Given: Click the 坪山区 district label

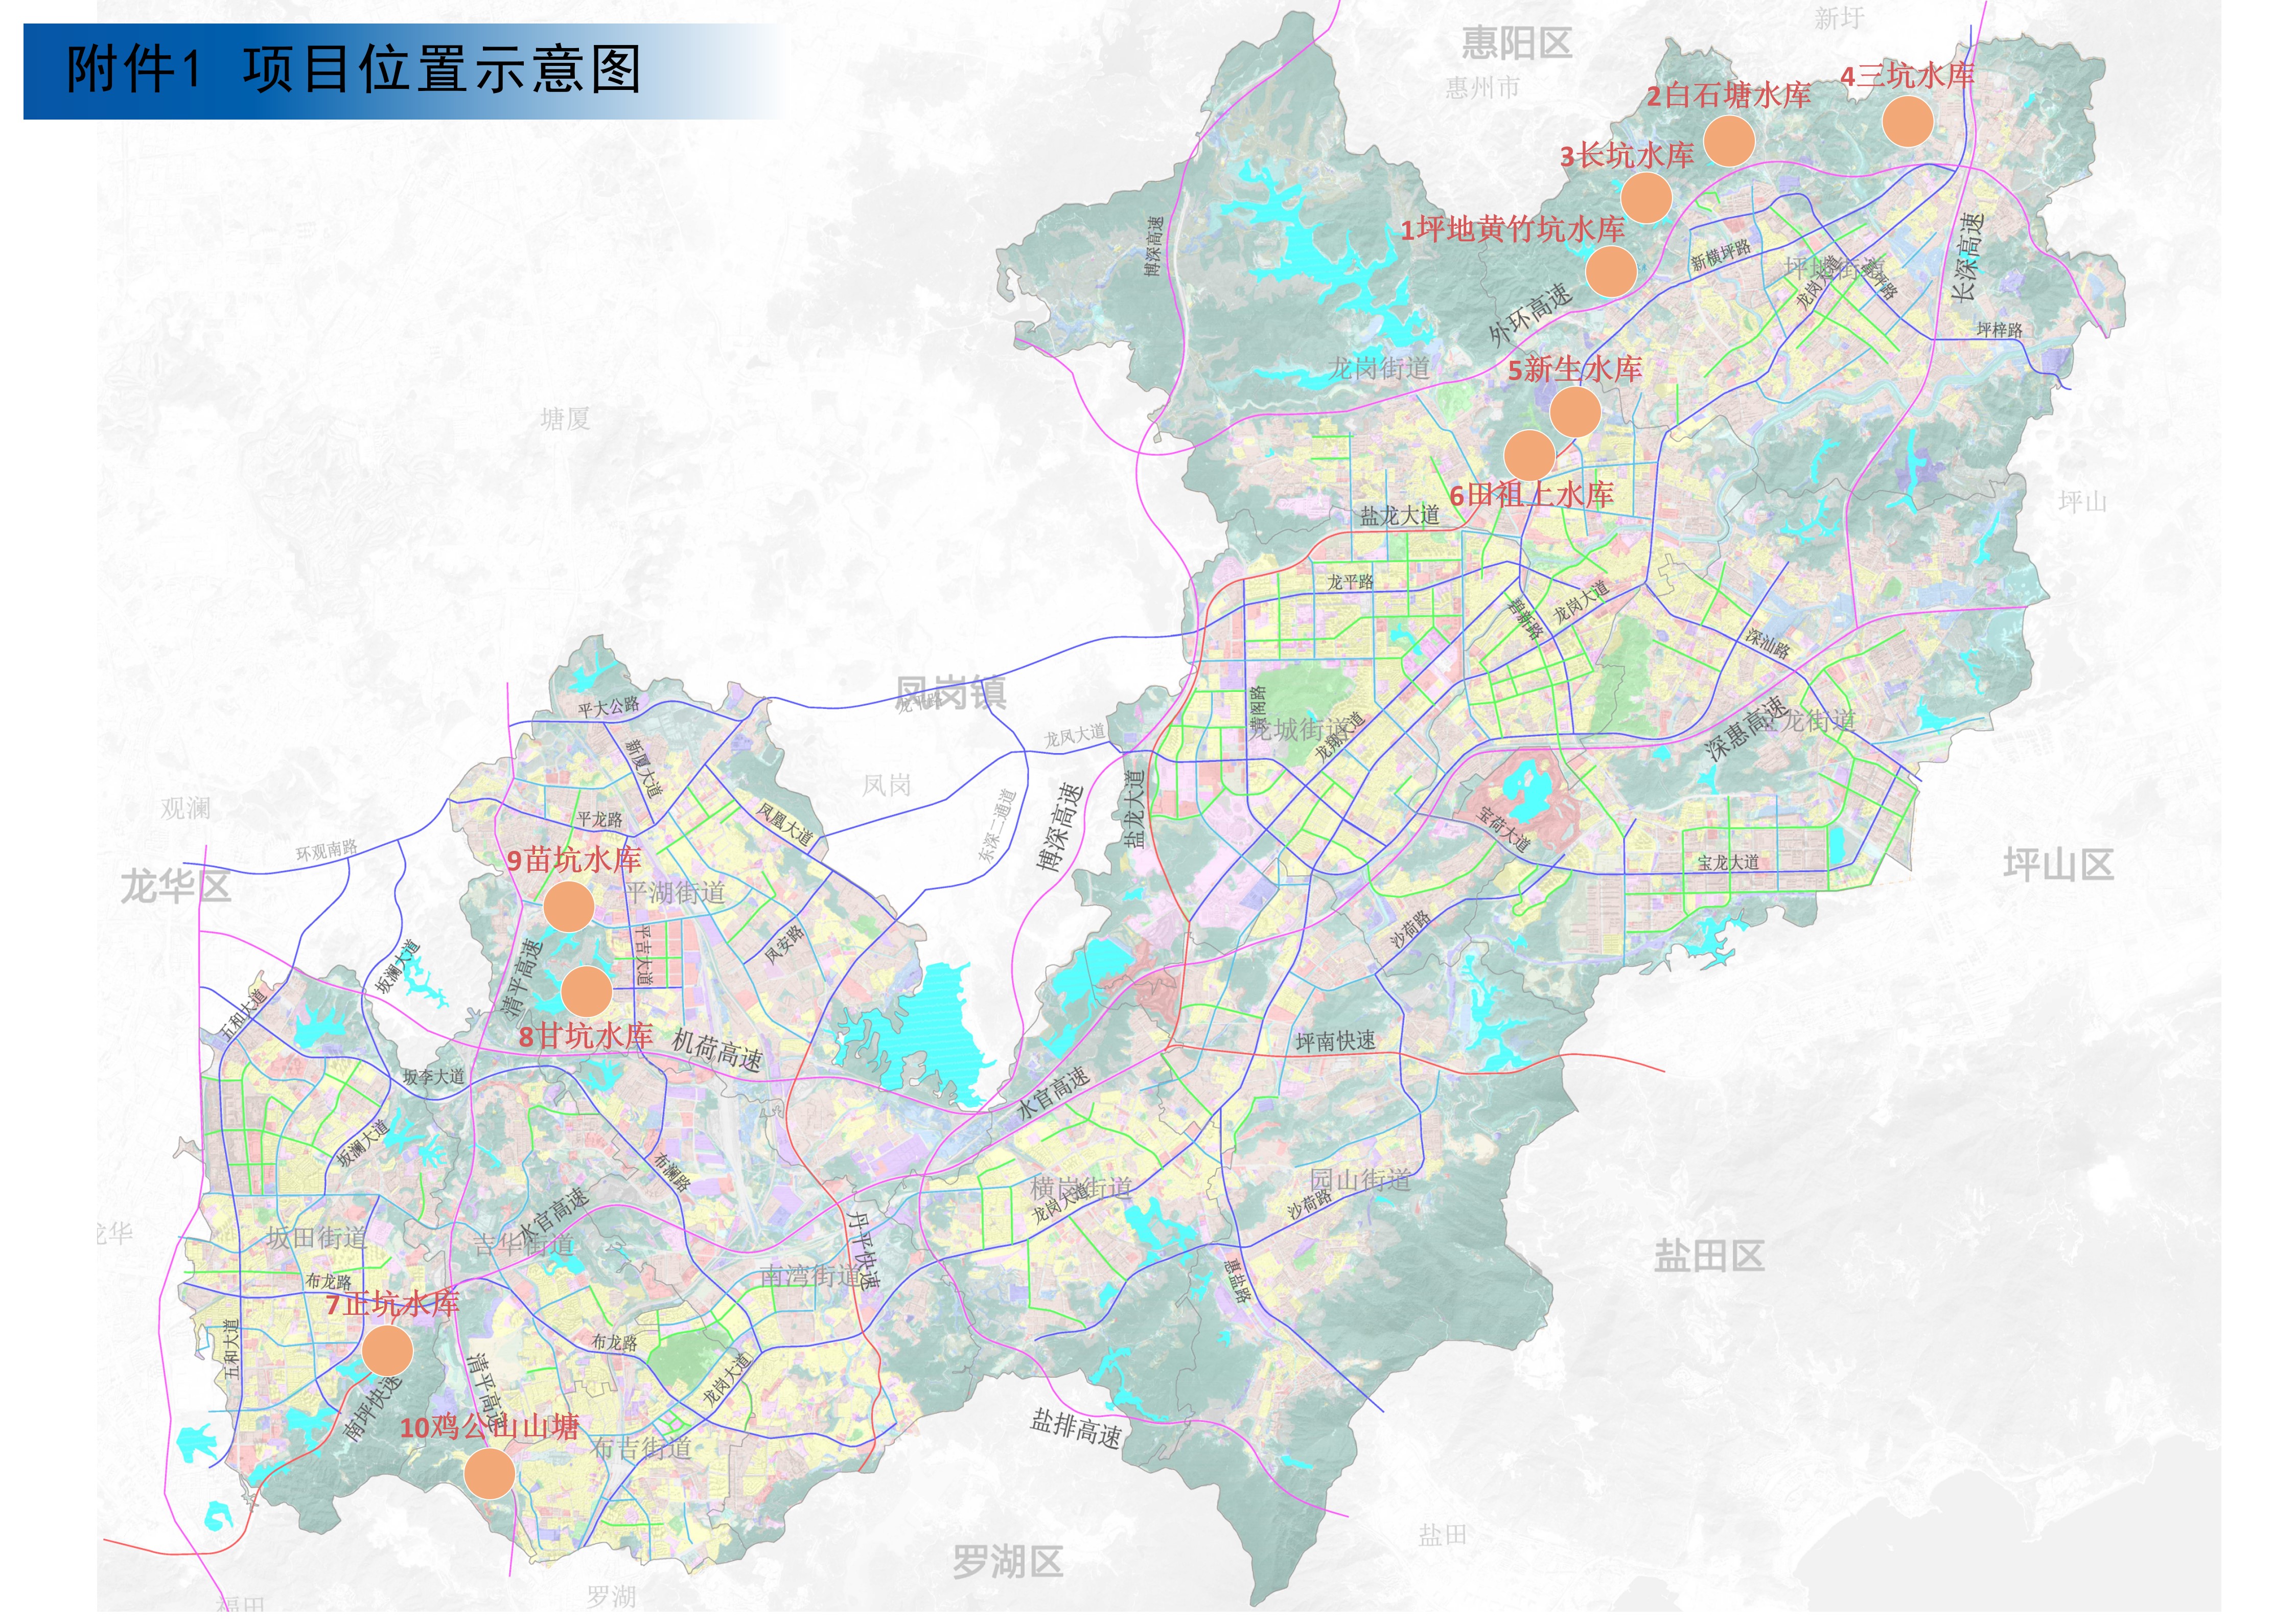Looking at the screenshot, I should pos(2058,865).
